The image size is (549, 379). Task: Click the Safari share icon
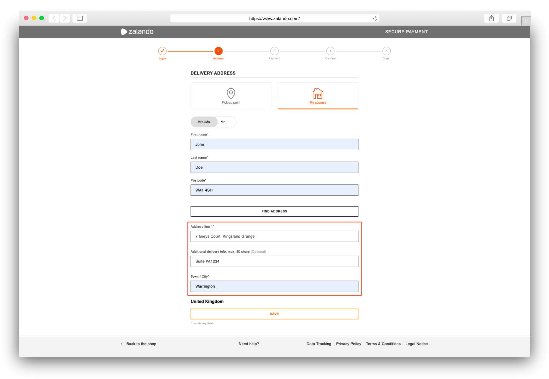tap(491, 18)
